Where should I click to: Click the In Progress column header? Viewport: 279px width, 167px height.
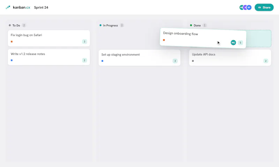pos(111,25)
